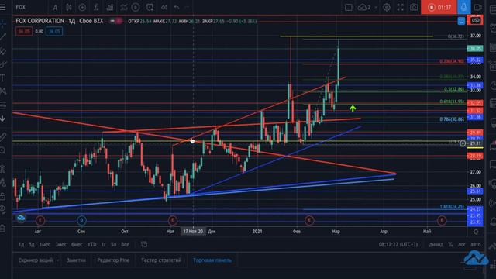496x279 pixels.
Task: Toggle авто auto scale
Action: (475, 245)
